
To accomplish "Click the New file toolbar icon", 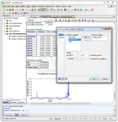I will (4, 10).
